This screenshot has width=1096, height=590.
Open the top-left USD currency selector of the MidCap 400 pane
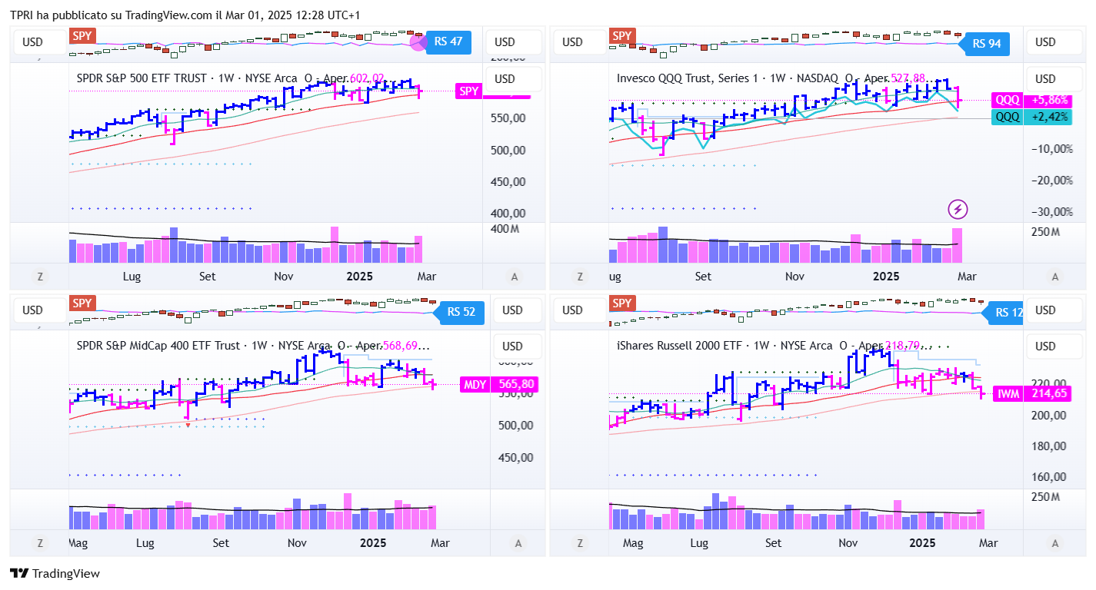(x=32, y=310)
